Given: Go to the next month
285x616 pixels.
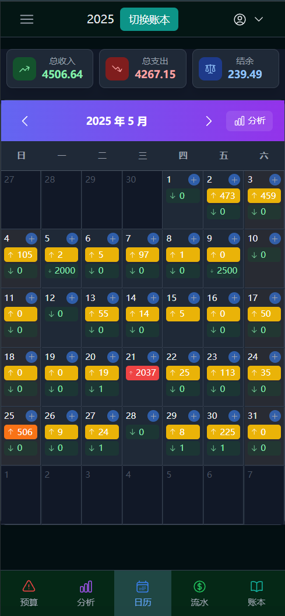Looking at the screenshot, I should [209, 121].
